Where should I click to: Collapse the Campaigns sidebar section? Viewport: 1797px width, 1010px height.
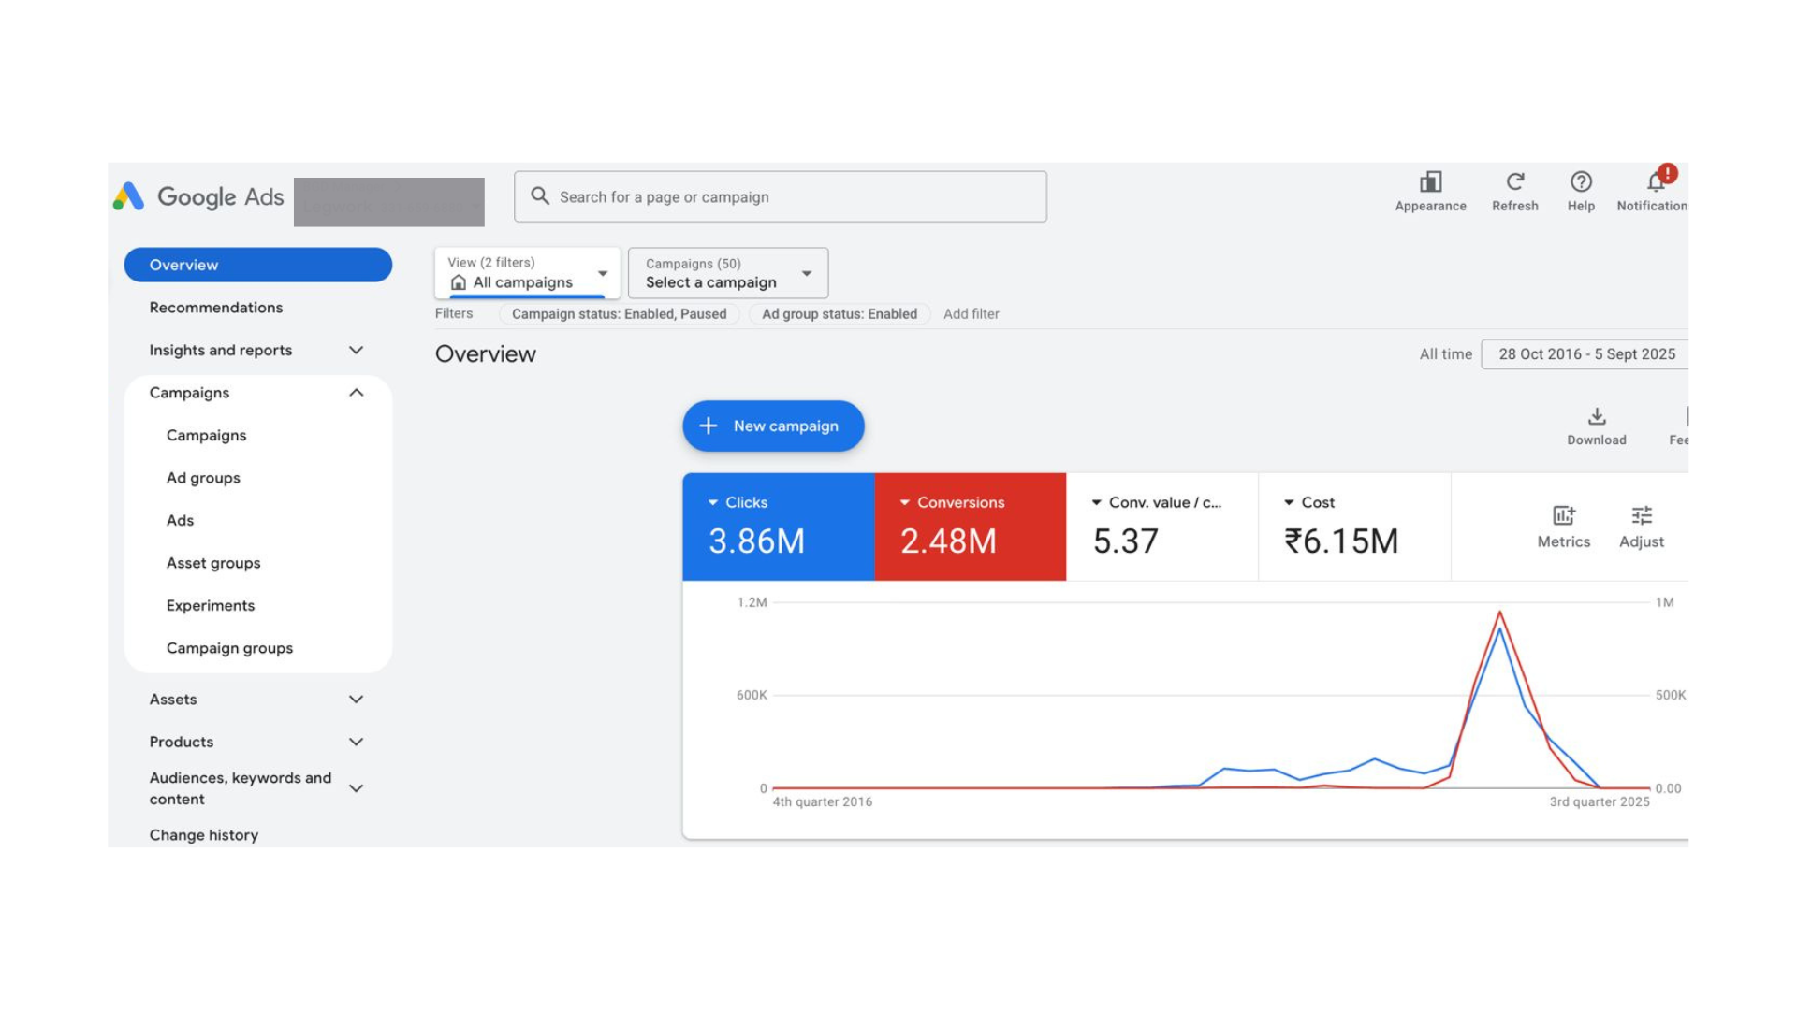tap(356, 393)
